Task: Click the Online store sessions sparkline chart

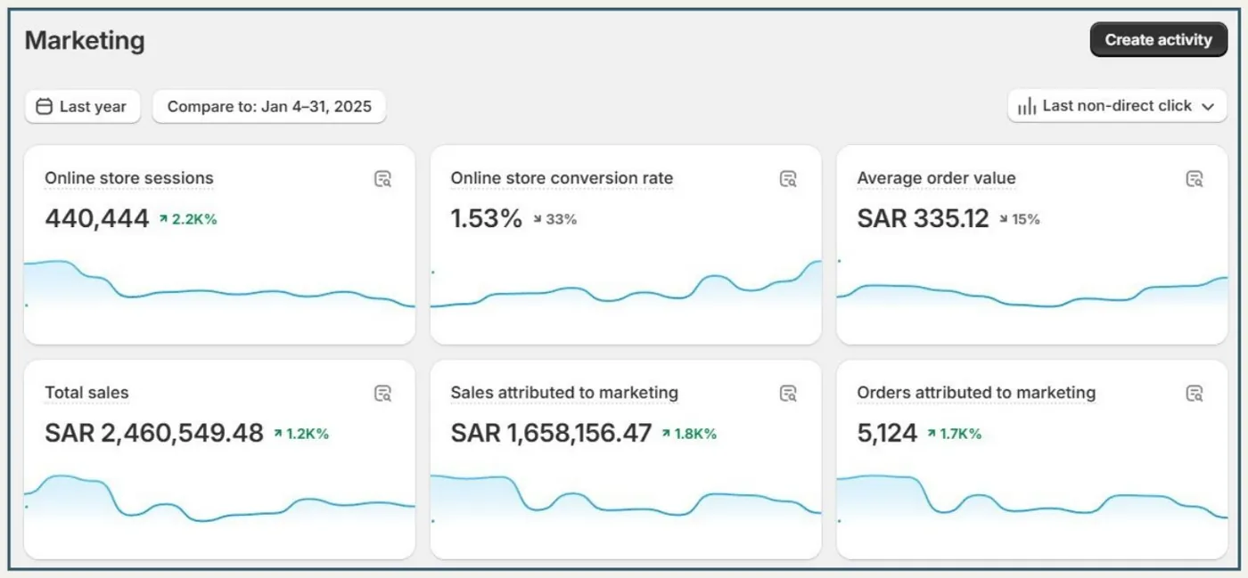Action: pos(219,285)
